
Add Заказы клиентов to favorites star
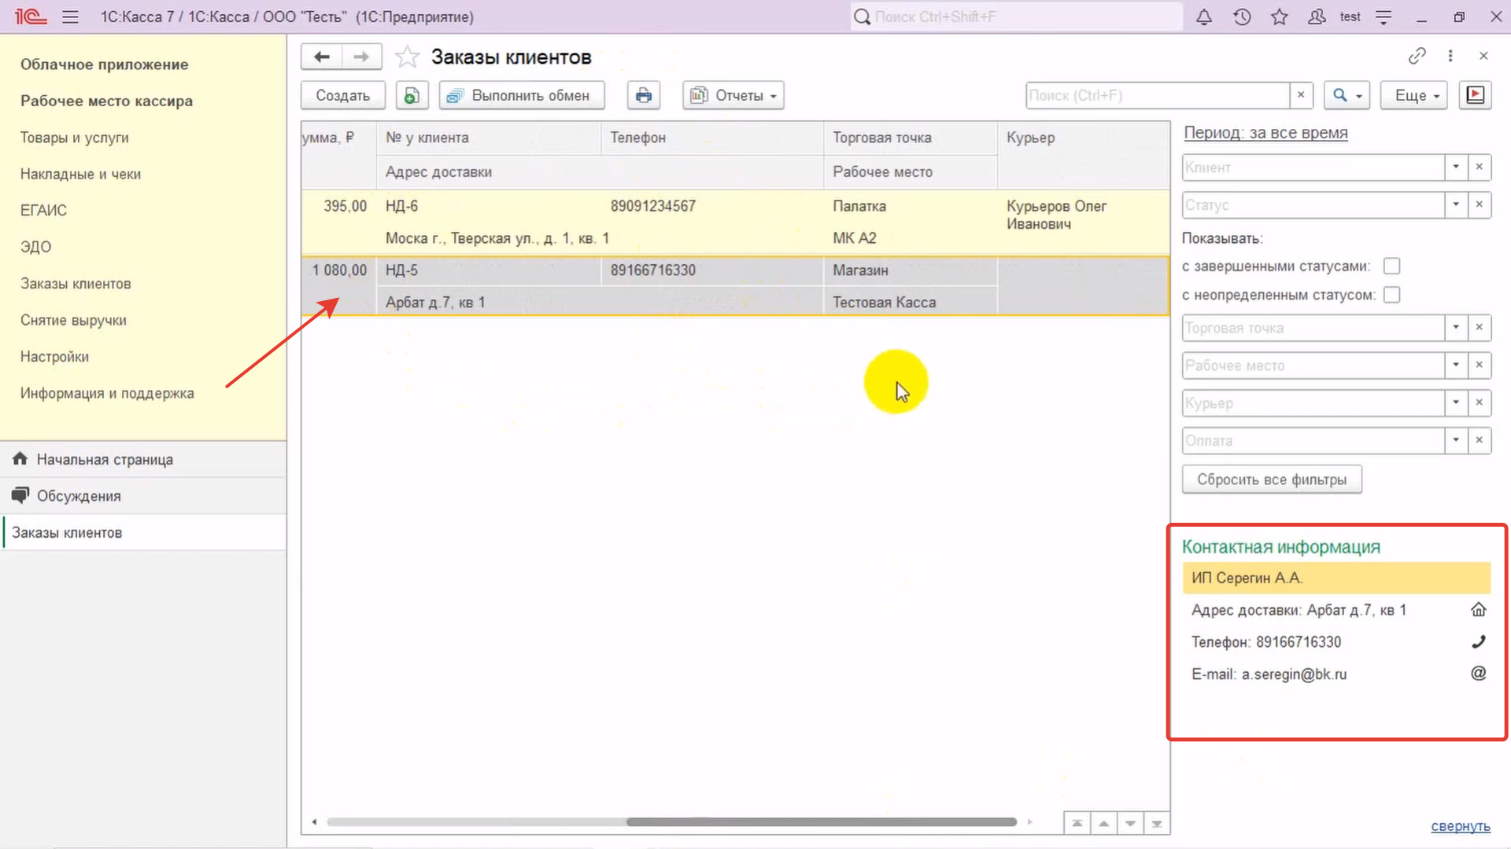[x=407, y=57]
